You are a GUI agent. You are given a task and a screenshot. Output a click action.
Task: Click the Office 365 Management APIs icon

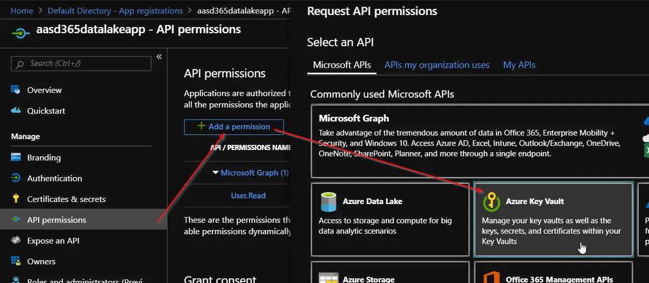pos(491,278)
